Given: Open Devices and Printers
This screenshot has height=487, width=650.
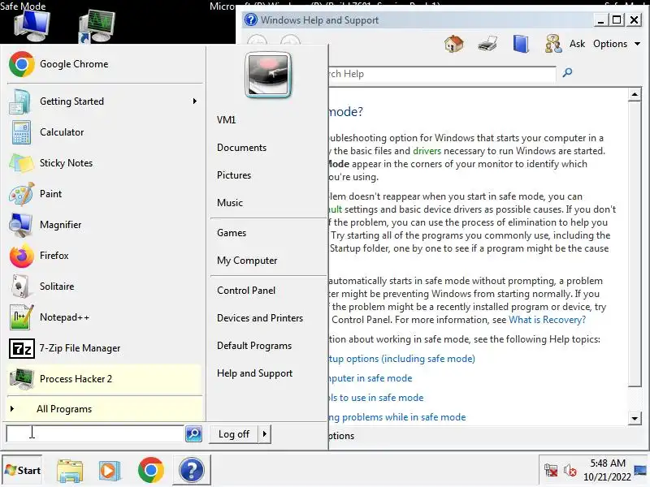Looking at the screenshot, I should (x=260, y=318).
